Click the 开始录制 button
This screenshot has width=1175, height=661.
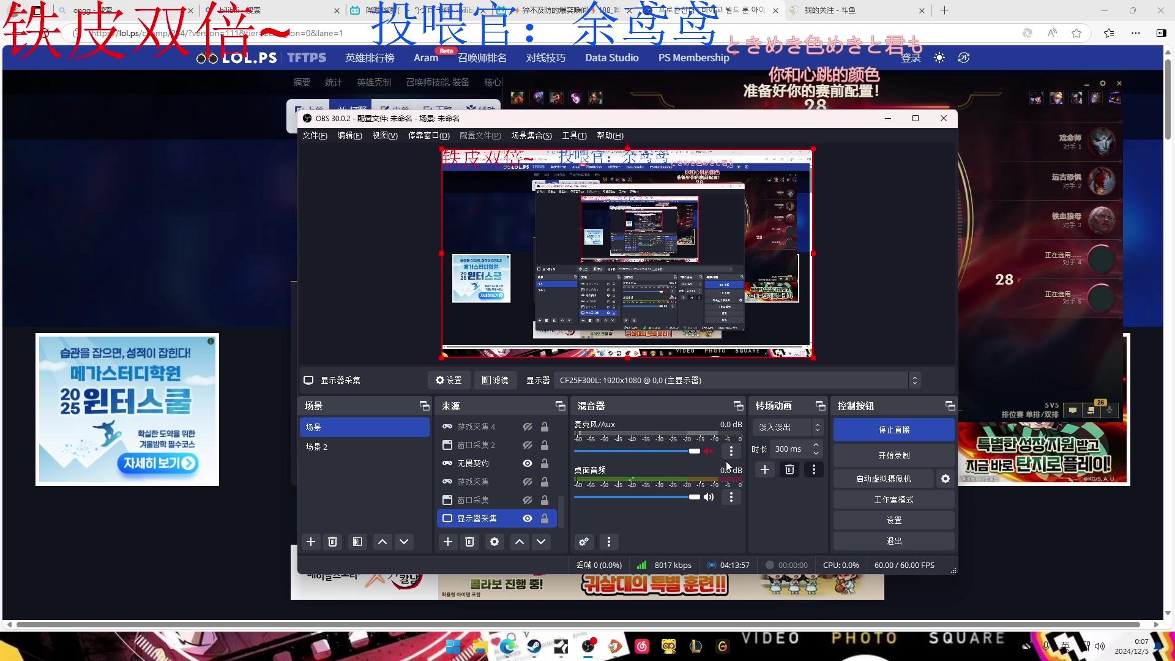coord(893,455)
